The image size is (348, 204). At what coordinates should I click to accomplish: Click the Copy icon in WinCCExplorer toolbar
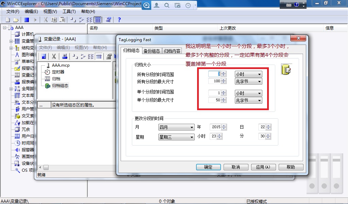(54, 20)
